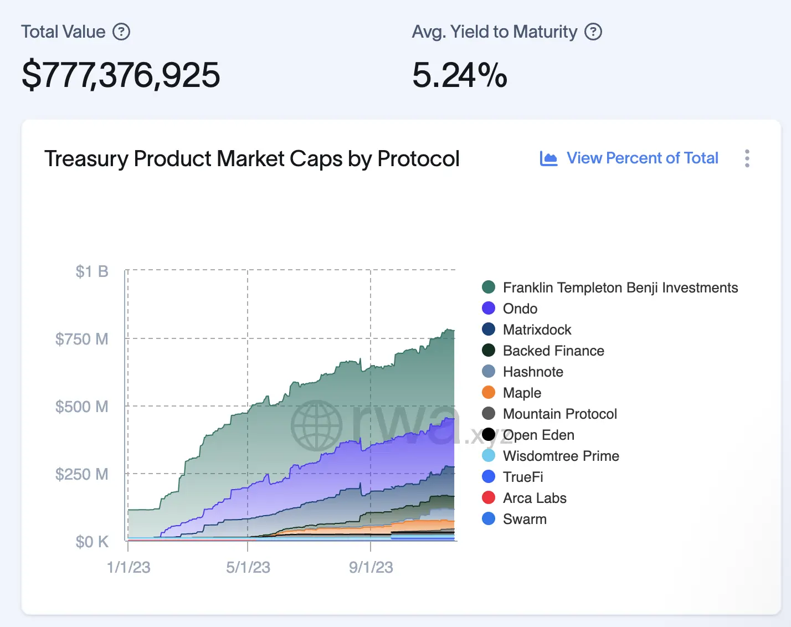The width and height of the screenshot is (791, 627).
Task: Click the orange Maple legend dot
Action: 489,392
